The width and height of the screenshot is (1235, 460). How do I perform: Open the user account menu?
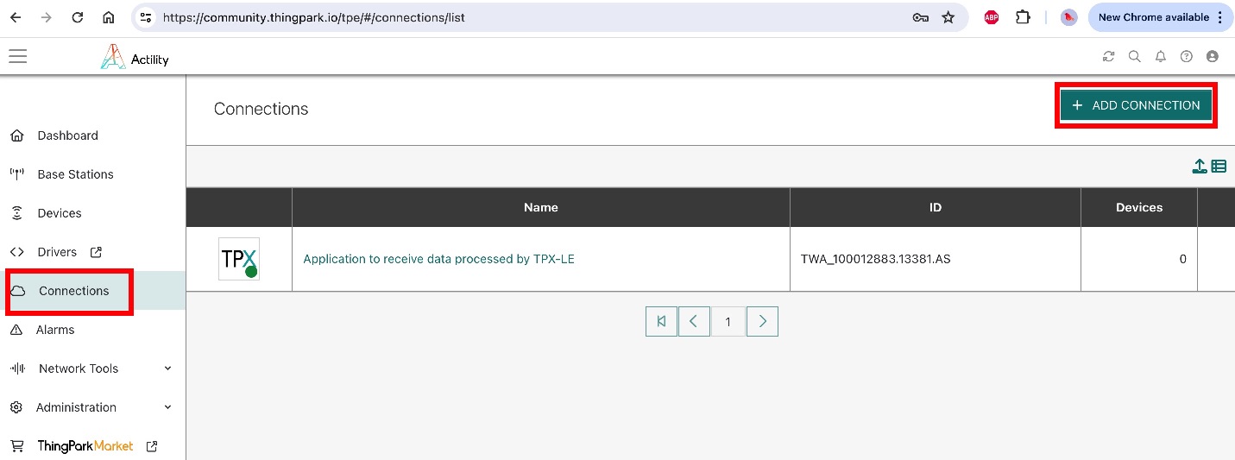pos(1213,57)
